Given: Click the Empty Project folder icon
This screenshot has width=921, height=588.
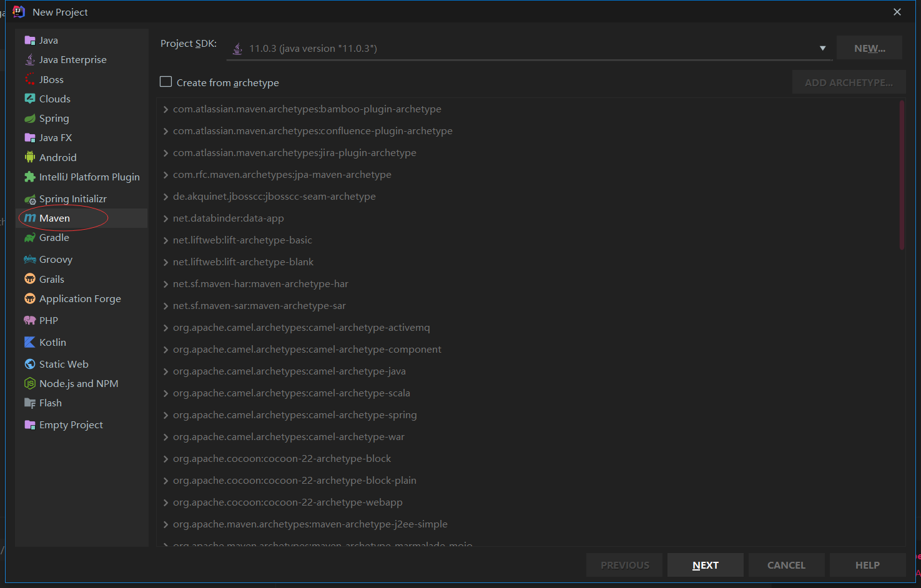Looking at the screenshot, I should click(29, 425).
